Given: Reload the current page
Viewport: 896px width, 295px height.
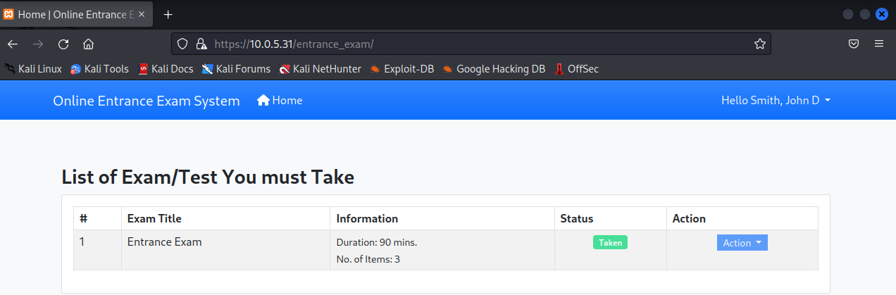Looking at the screenshot, I should pos(63,44).
